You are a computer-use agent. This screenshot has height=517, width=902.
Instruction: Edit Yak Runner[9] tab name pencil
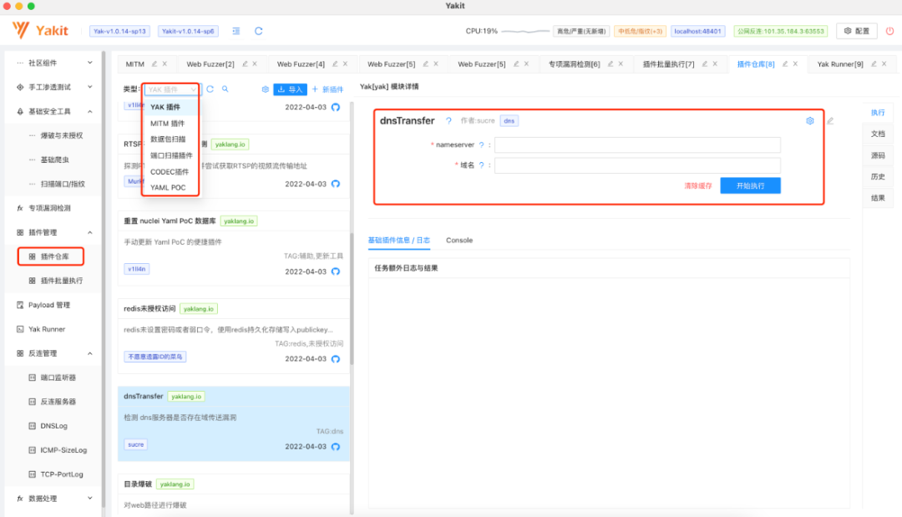point(874,63)
